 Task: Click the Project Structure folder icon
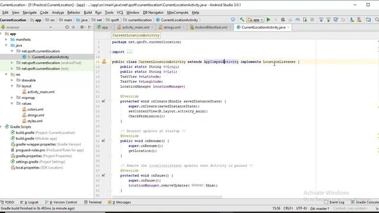(x=368, y=20)
